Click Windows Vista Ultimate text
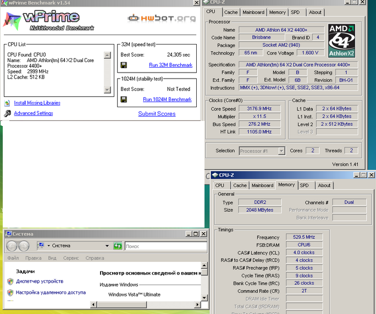The width and height of the screenshot is (376, 314). [x=134, y=295]
